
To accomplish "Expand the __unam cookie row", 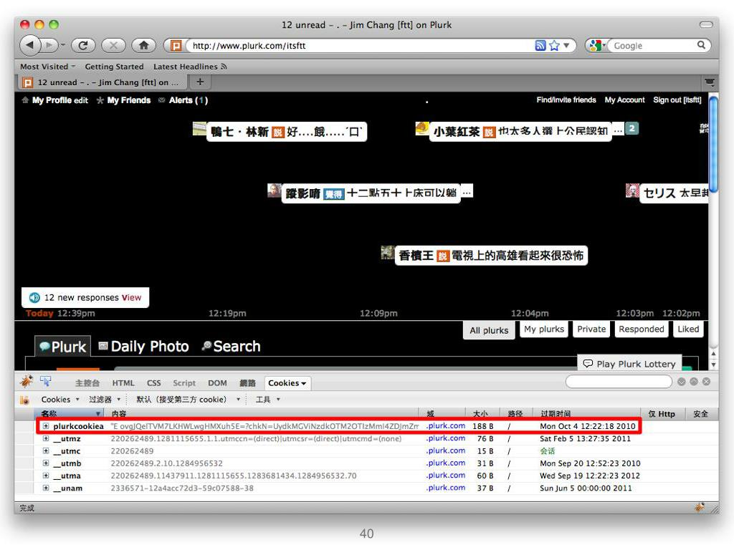I will coord(46,488).
